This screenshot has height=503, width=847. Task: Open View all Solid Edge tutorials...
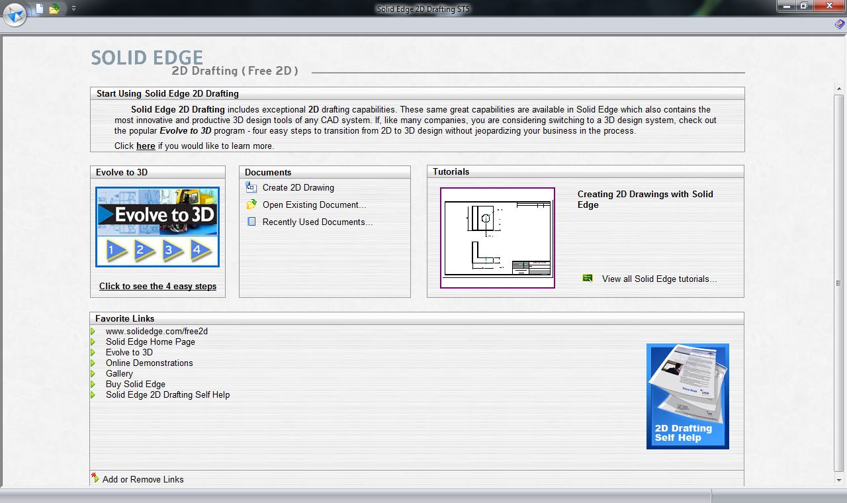660,279
